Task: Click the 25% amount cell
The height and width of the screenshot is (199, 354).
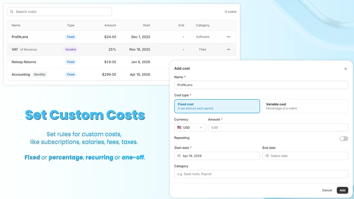Action: coord(112,50)
